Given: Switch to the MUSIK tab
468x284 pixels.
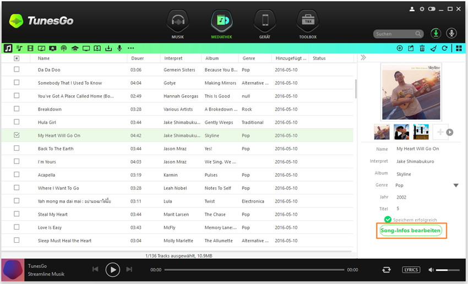Looking at the screenshot, I should [178, 24].
